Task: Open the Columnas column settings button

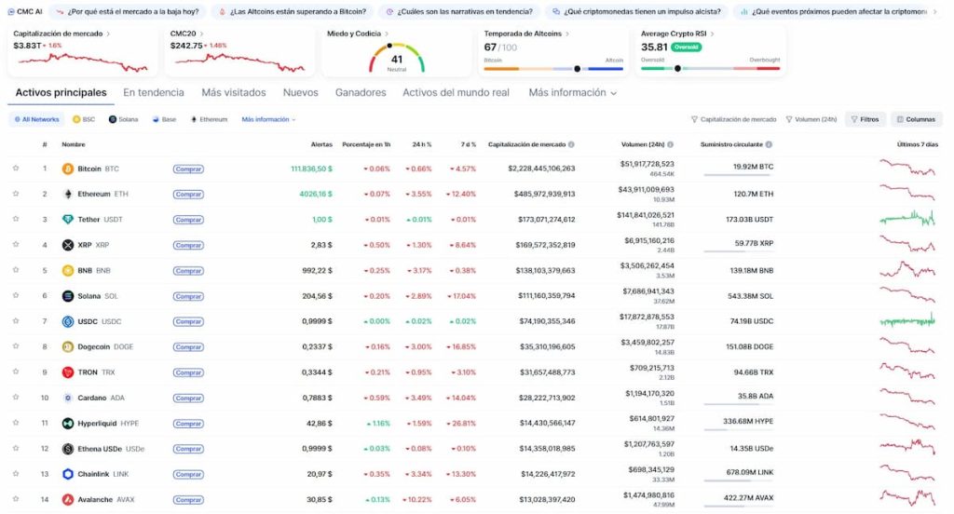Action: 917,119
